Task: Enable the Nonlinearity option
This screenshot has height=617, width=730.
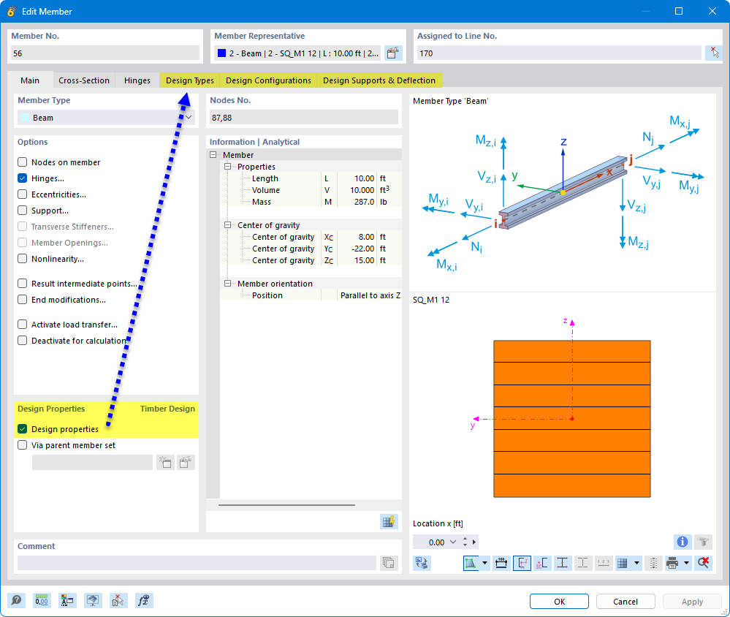Action: click(20, 258)
